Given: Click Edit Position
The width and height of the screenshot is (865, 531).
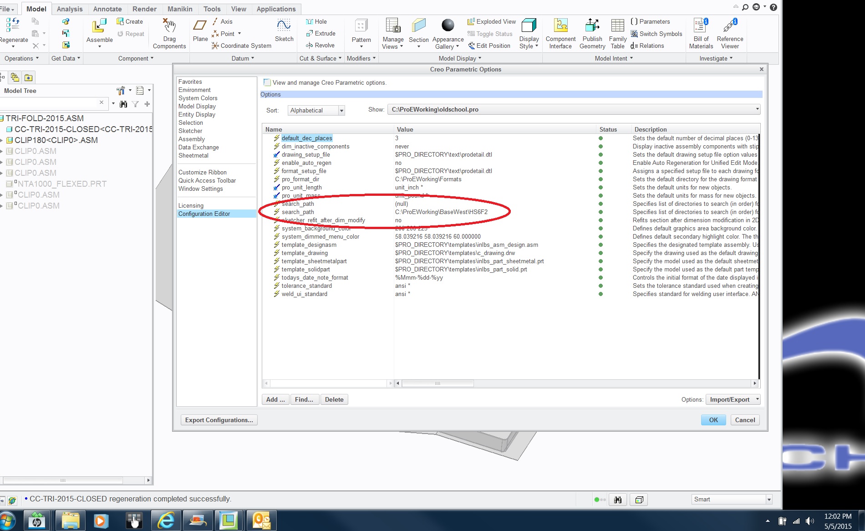Looking at the screenshot, I should [x=489, y=46].
